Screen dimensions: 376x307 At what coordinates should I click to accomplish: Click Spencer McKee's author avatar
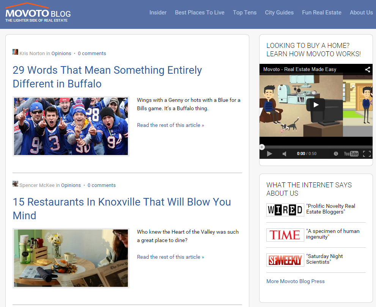pos(15,184)
